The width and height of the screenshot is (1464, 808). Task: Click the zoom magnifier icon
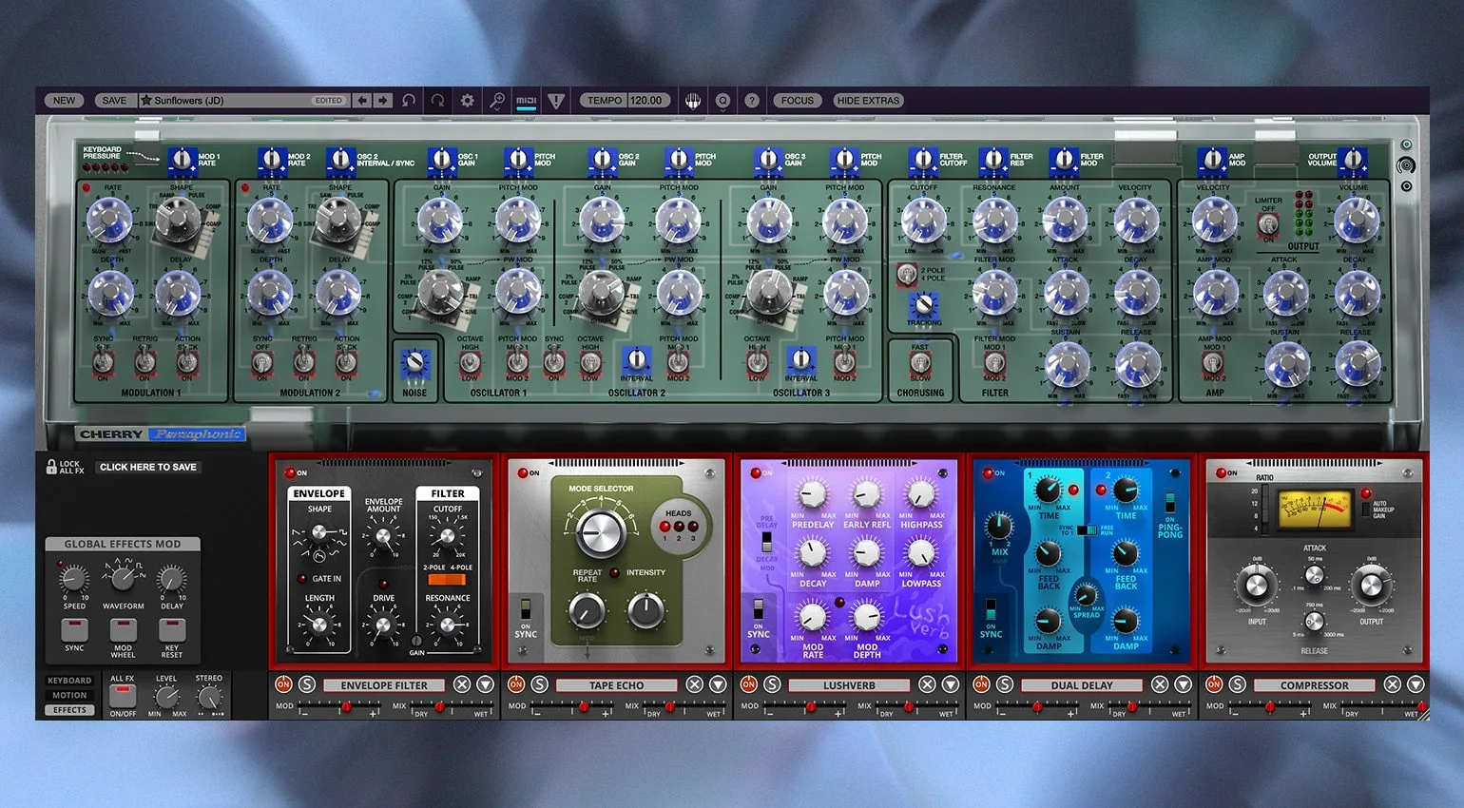(497, 100)
